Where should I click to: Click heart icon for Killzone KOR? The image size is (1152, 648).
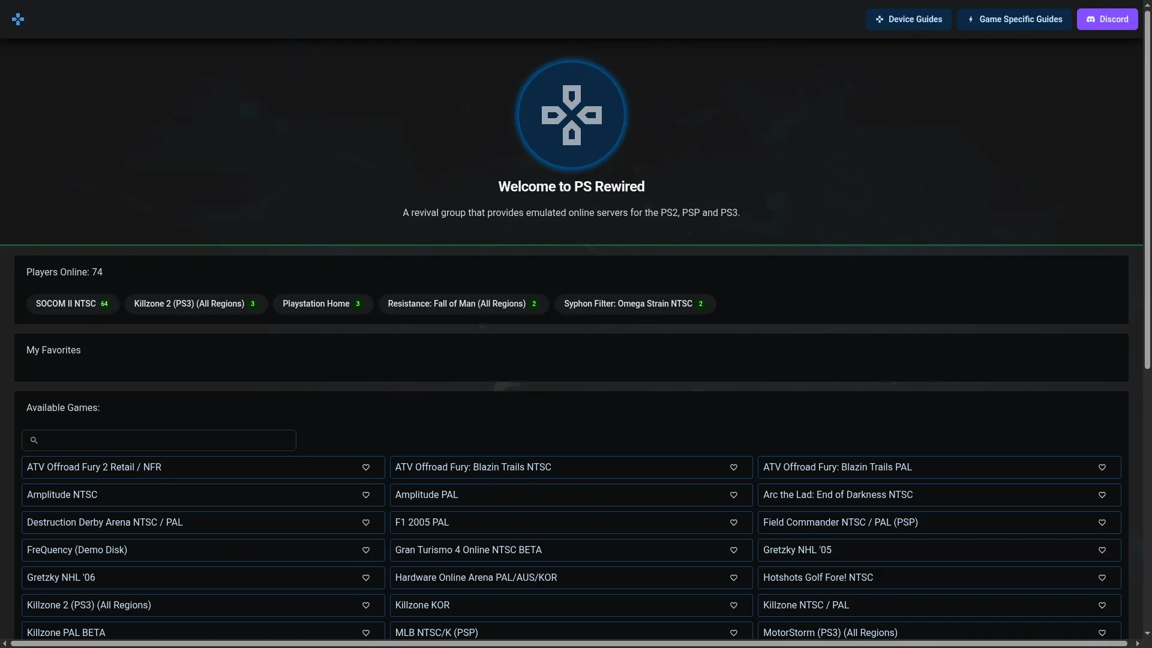(734, 605)
